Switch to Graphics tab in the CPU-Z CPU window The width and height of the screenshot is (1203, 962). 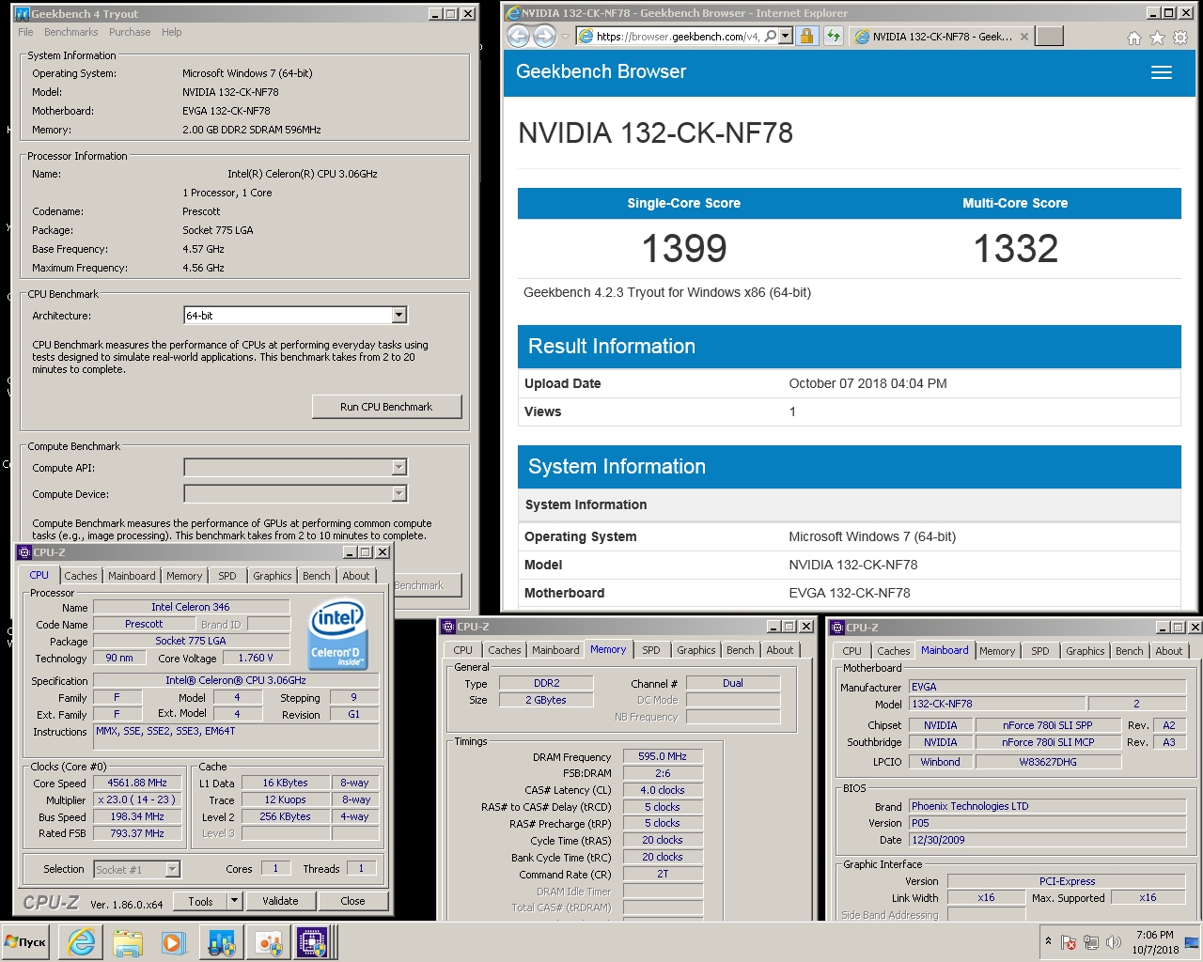coord(273,576)
